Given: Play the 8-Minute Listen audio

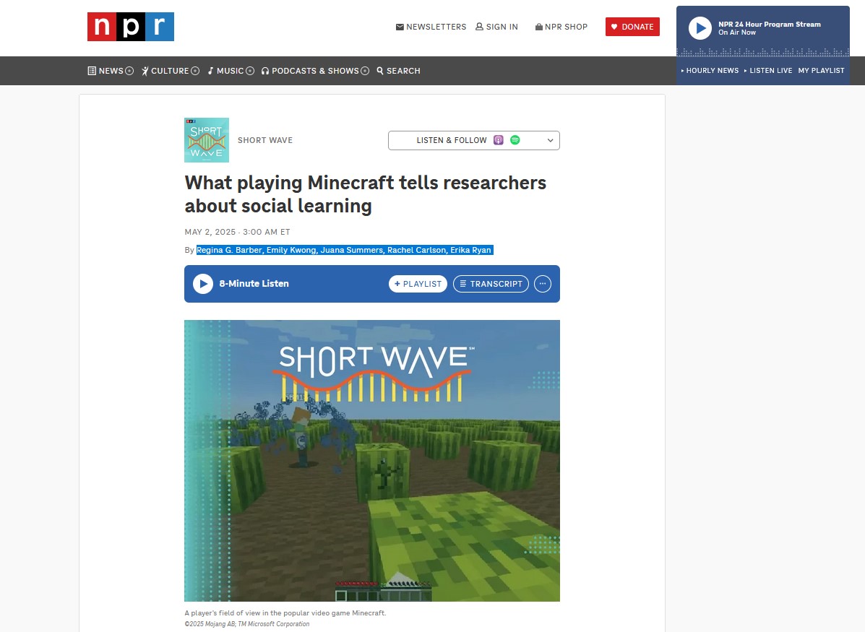Looking at the screenshot, I should [203, 283].
